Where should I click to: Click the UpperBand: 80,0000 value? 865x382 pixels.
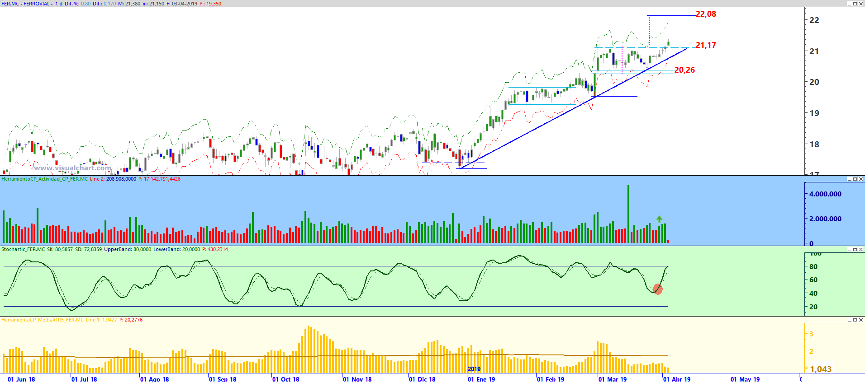[x=128, y=250]
